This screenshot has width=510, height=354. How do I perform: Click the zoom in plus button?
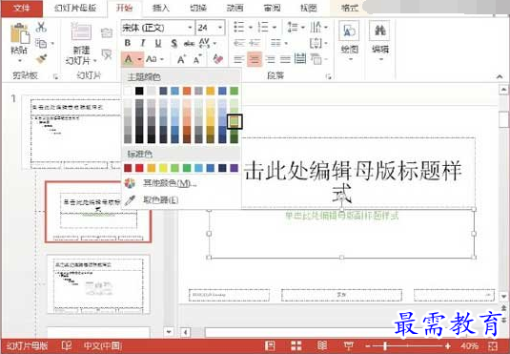[x=448, y=346]
